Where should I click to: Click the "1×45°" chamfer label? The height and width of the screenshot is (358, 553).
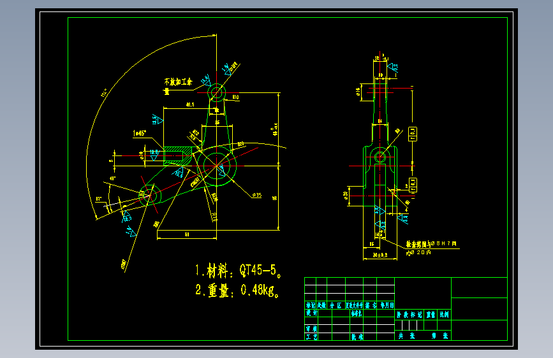(x=140, y=134)
